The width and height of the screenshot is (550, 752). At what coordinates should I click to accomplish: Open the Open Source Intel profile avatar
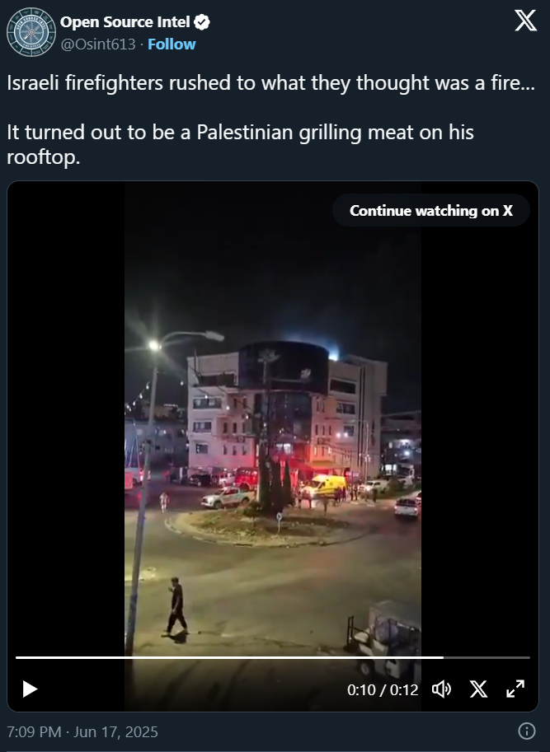click(31, 32)
